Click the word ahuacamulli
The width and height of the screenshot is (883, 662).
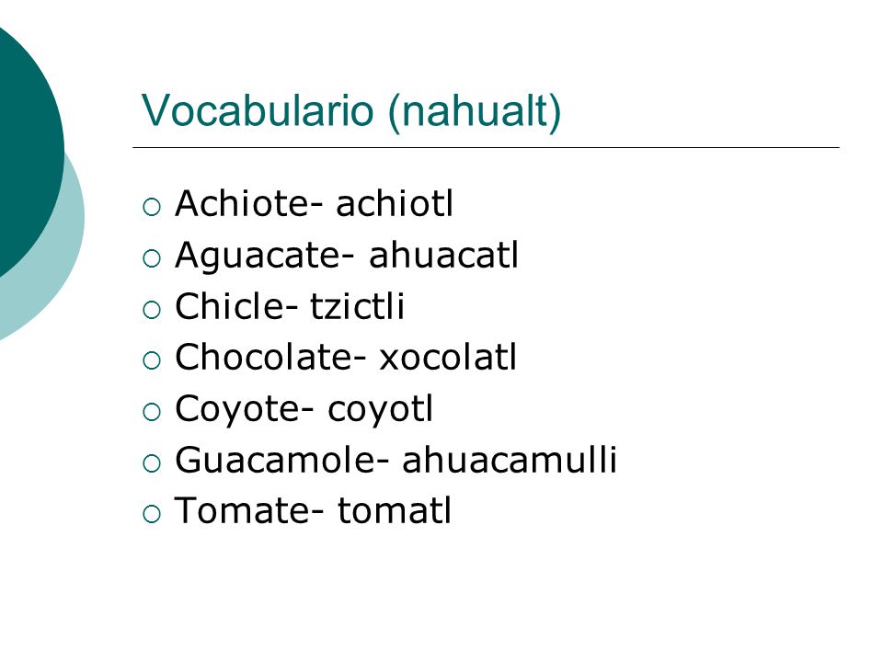click(x=509, y=460)
